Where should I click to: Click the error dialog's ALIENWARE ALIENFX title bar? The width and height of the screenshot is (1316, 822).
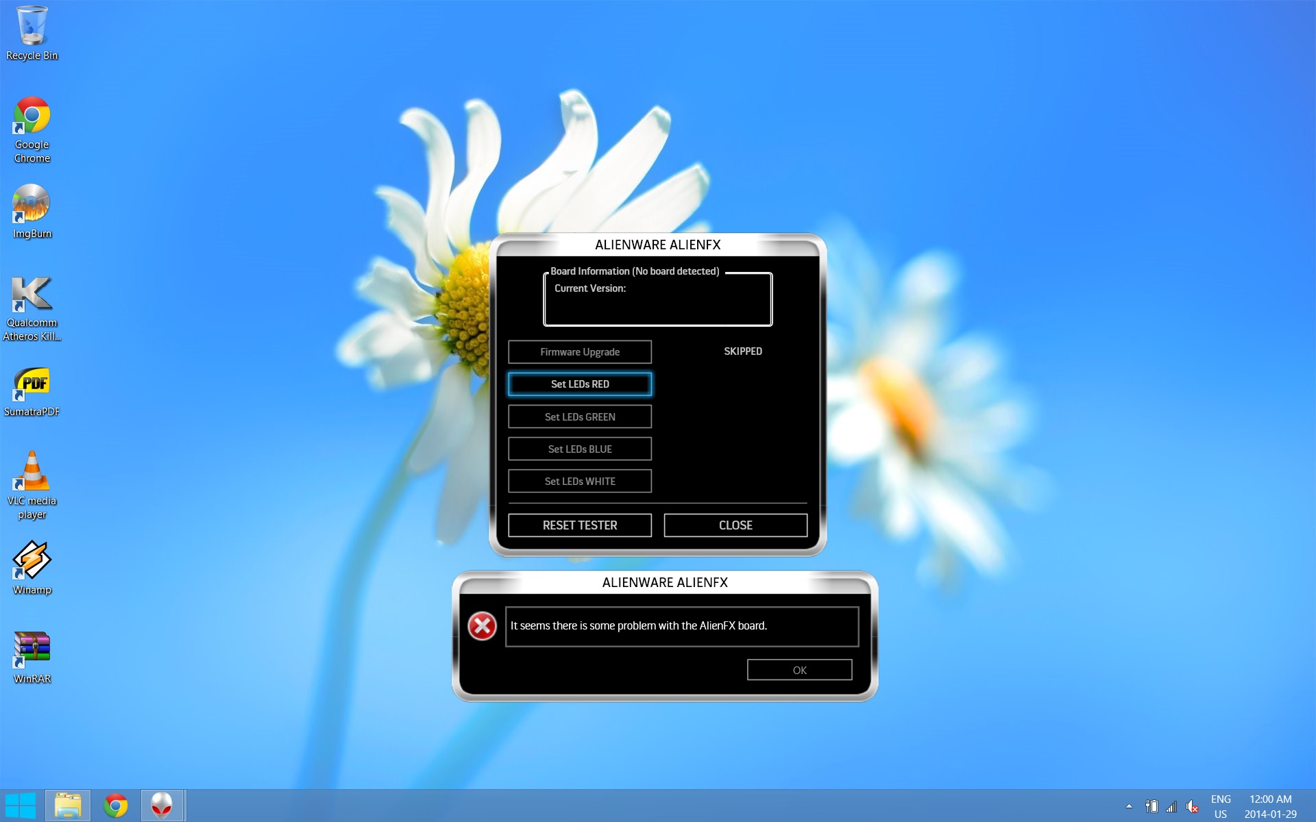click(665, 582)
